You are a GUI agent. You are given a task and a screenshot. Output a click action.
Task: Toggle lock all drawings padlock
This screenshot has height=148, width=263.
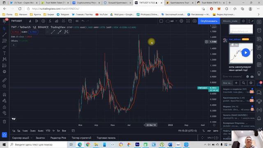pyautogui.click(x=5, y=107)
